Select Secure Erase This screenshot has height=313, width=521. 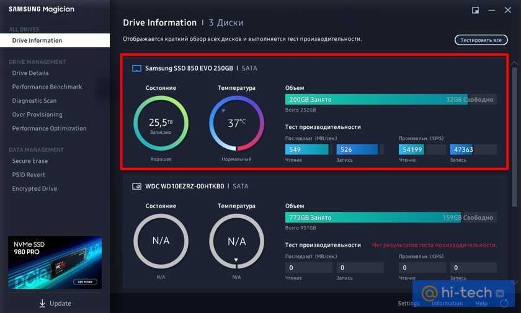coord(30,161)
